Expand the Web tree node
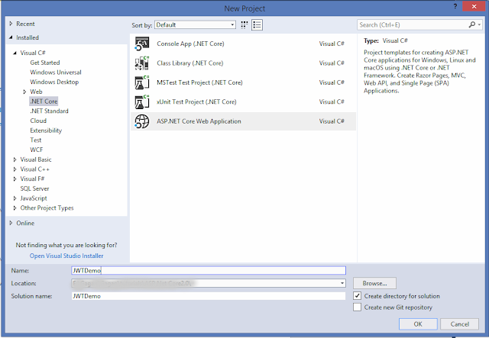489x338 pixels. [x=24, y=92]
